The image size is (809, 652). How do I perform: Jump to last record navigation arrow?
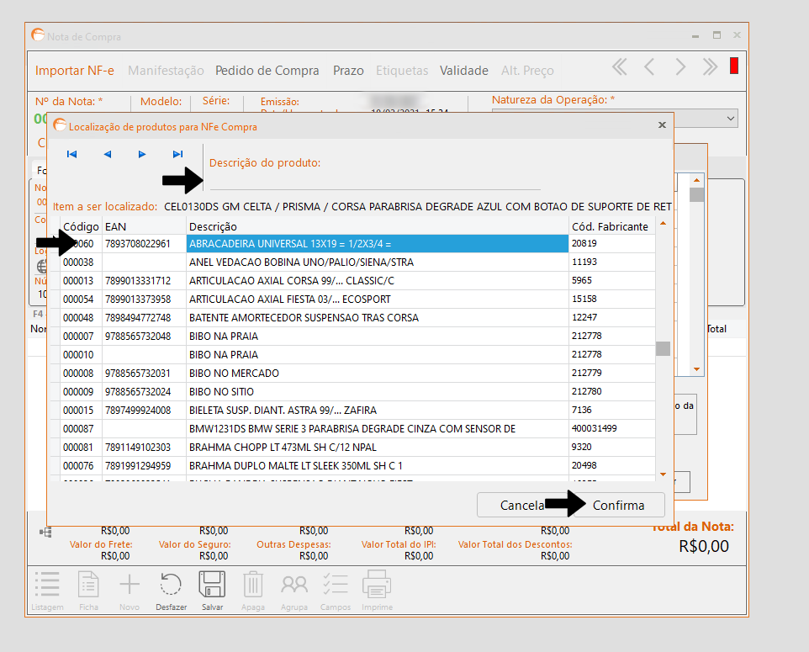click(x=177, y=154)
